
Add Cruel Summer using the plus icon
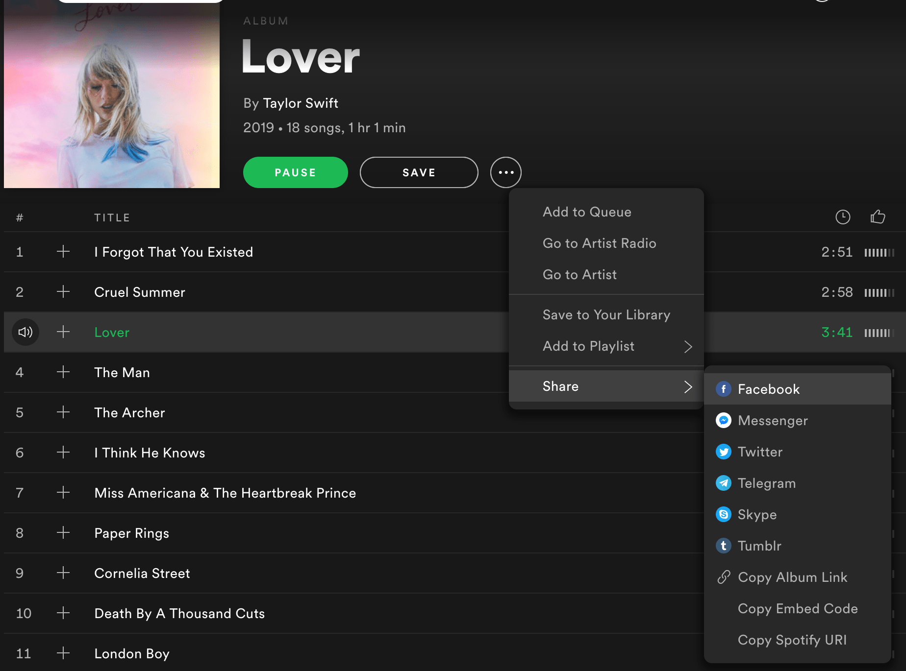[x=63, y=292]
